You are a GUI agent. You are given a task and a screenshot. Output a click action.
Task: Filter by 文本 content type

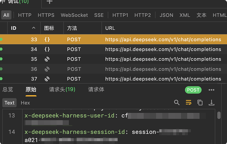(201, 15)
